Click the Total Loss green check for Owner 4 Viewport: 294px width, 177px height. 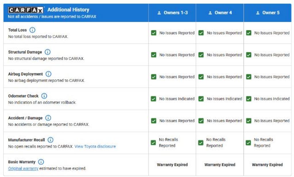[x=201, y=33]
